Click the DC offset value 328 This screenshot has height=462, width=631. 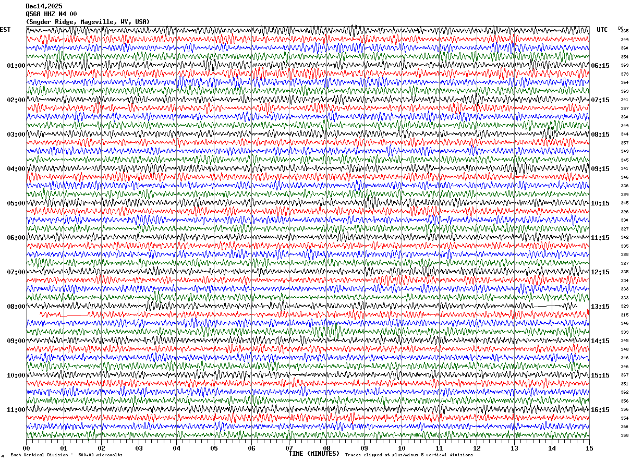(x=624, y=254)
